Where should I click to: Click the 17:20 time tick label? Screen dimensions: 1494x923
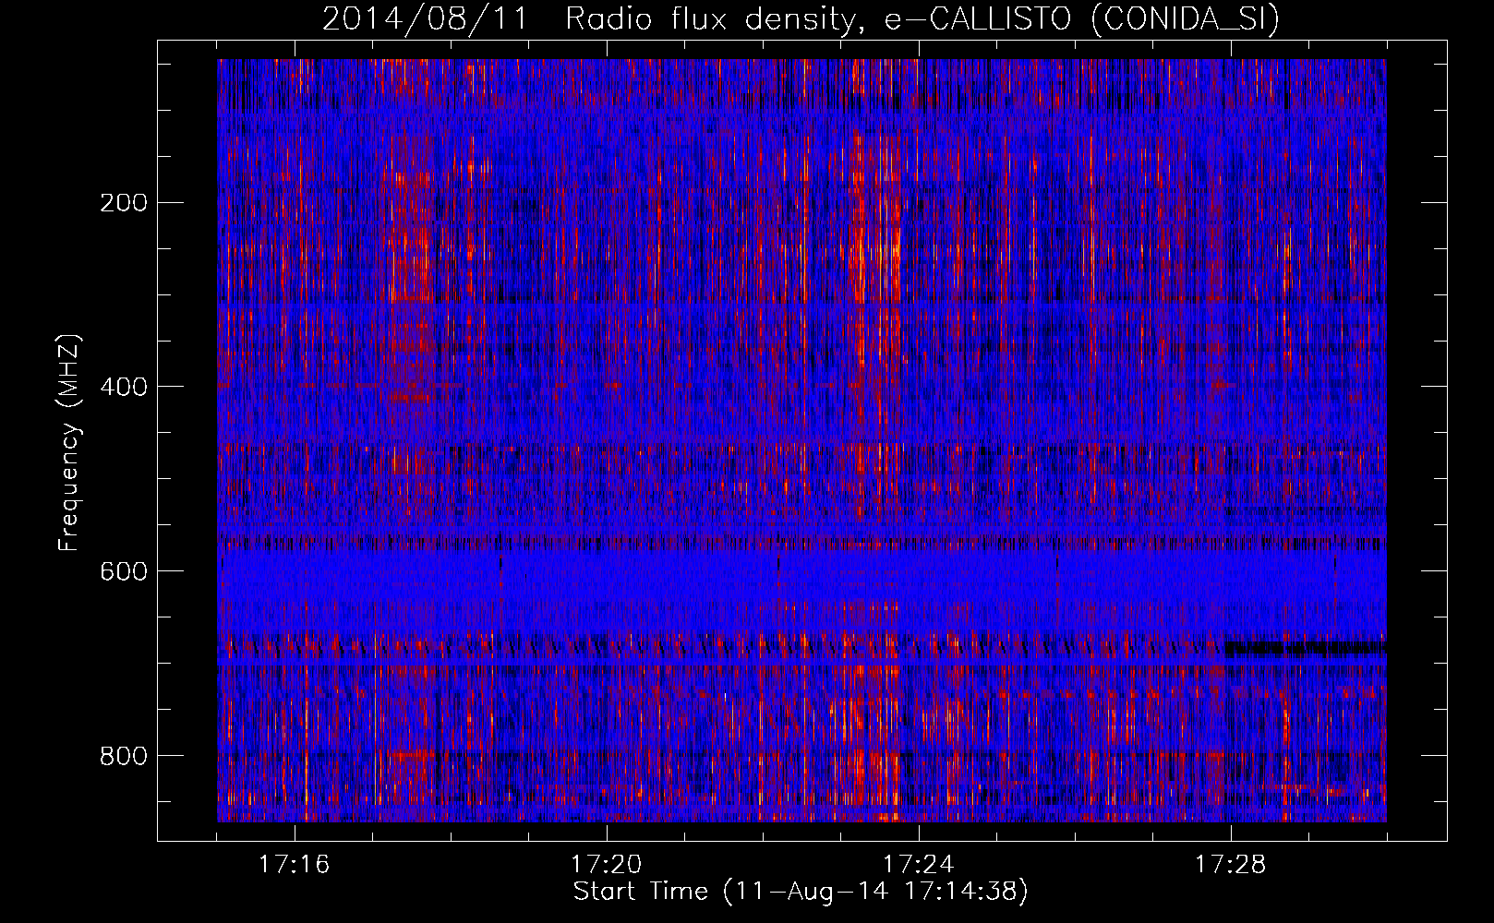[607, 865]
